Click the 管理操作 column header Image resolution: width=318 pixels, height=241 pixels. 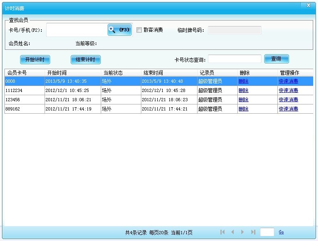coord(296,73)
